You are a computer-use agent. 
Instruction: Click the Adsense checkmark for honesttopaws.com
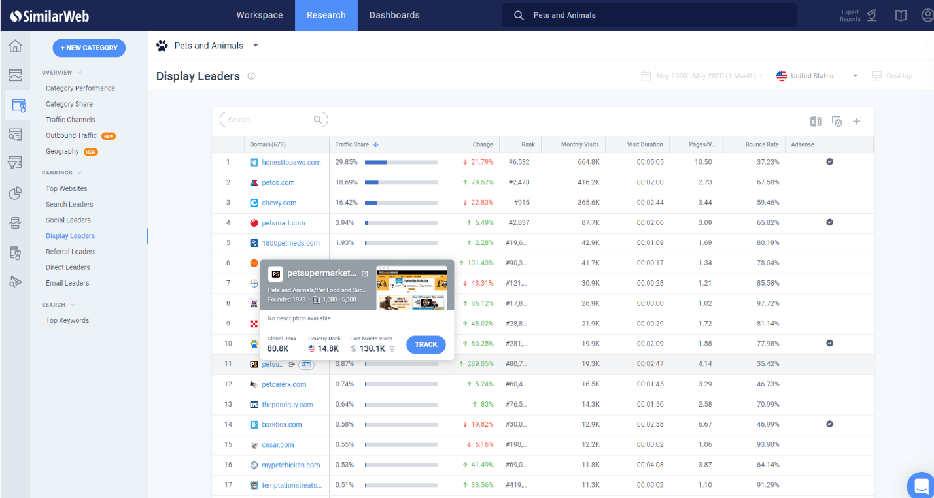(829, 161)
